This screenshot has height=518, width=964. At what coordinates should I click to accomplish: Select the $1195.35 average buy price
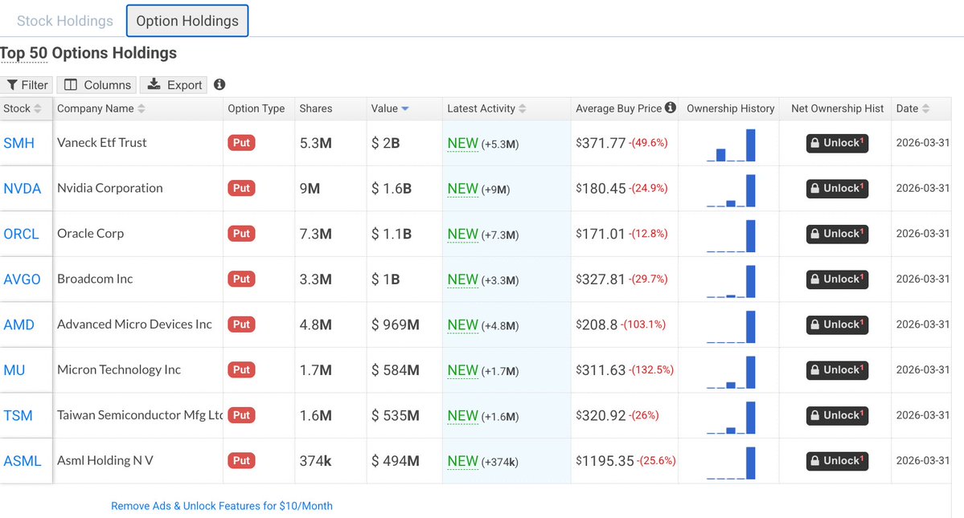click(x=605, y=461)
